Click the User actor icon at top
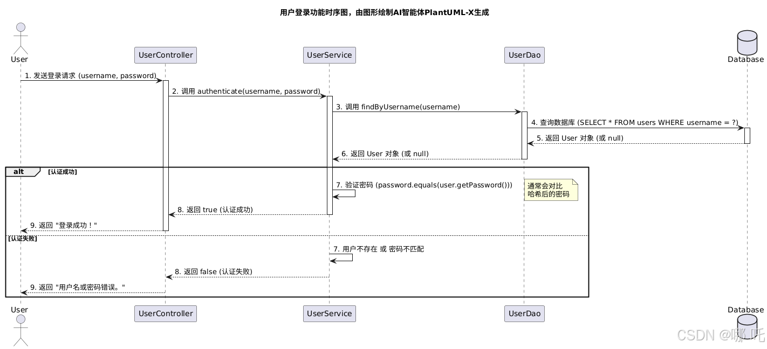This screenshot has width=767, height=349. [x=20, y=38]
